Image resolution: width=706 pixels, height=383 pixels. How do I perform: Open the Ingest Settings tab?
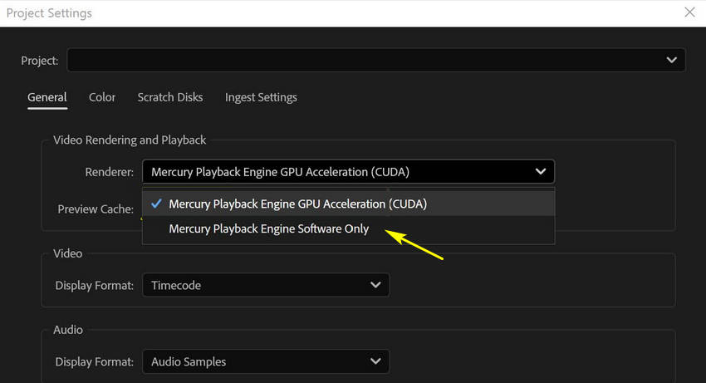pos(261,97)
